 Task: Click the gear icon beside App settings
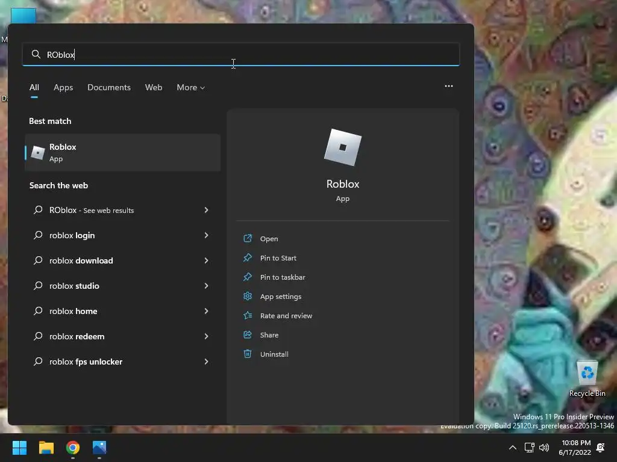click(x=248, y=296)
